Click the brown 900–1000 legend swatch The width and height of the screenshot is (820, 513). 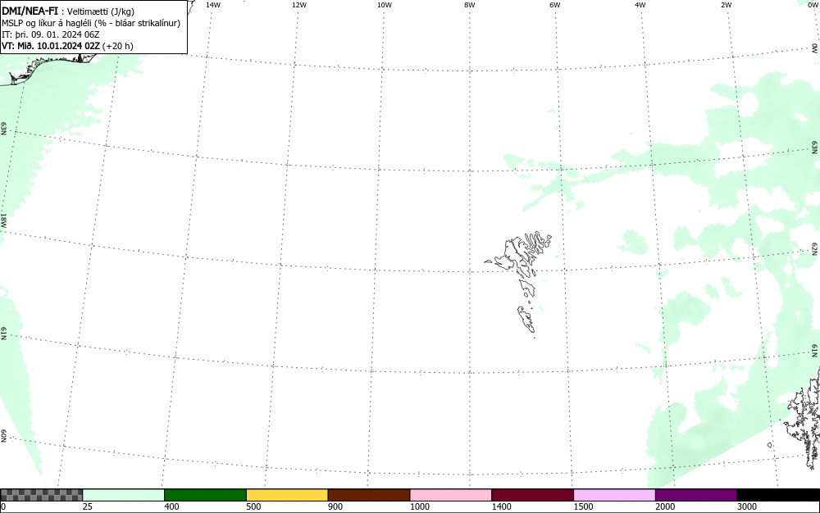(x=369, y=495)
